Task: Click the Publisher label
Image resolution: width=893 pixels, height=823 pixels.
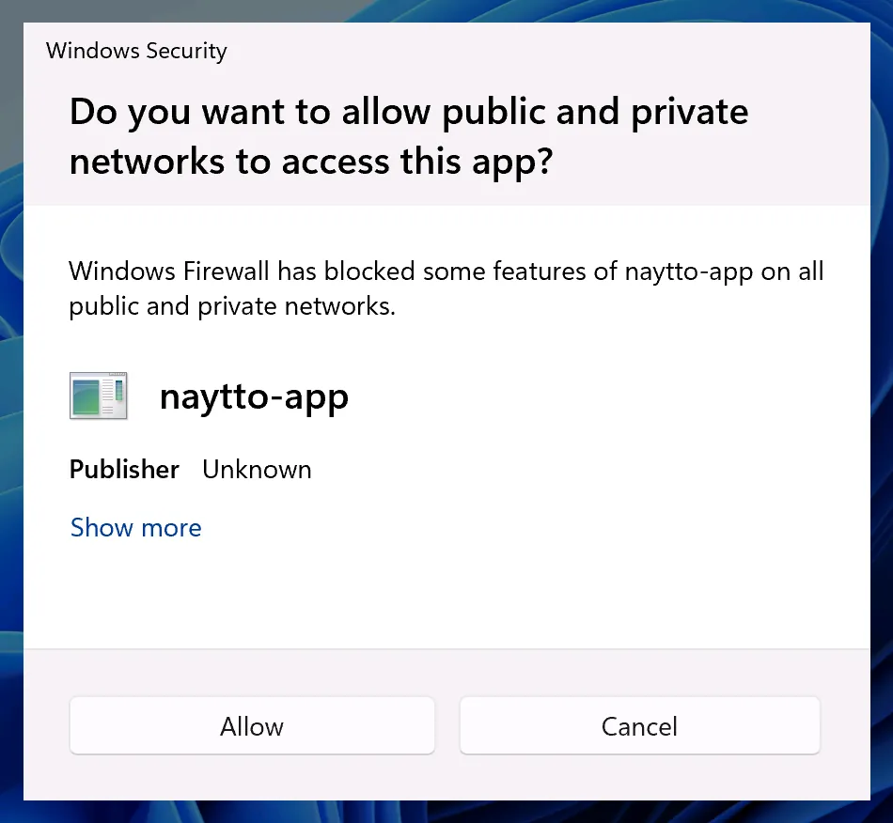Action: pos(124,470)
